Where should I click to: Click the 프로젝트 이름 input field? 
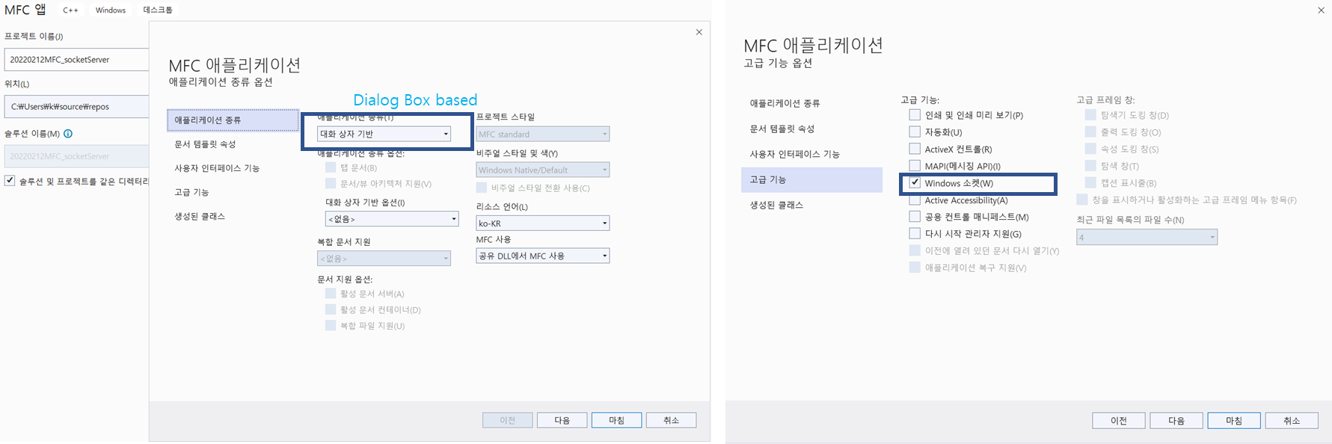pos(76,60)
